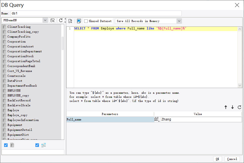Click the Value column header
This screenshot has width=244, height=163.
(x=198, y=114)
